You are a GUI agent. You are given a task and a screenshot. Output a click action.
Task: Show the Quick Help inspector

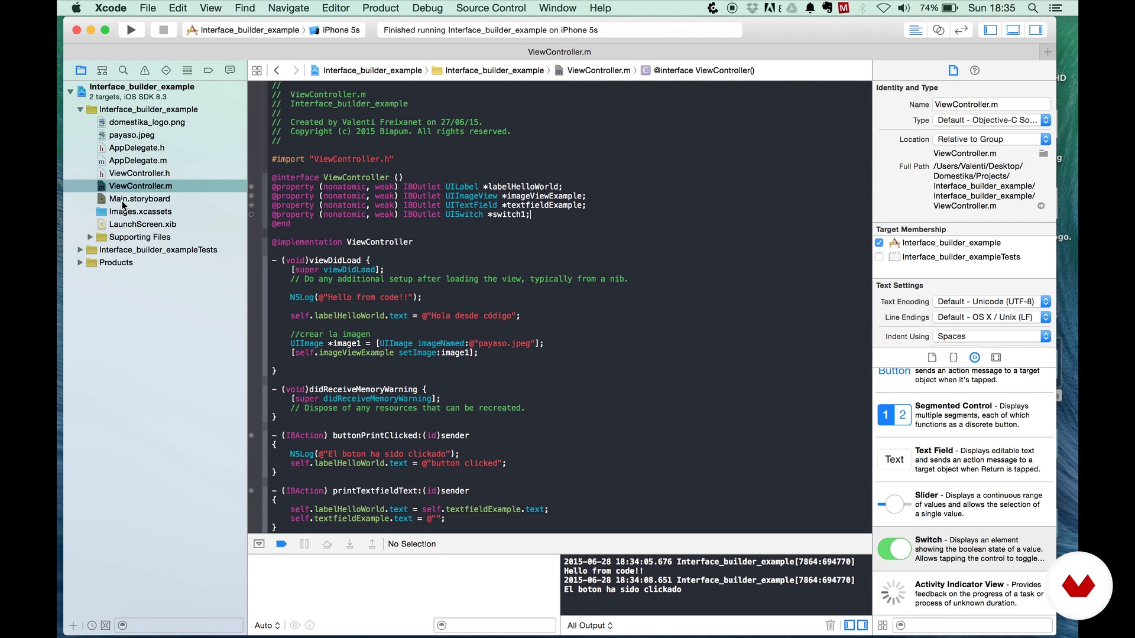[975, 70]
